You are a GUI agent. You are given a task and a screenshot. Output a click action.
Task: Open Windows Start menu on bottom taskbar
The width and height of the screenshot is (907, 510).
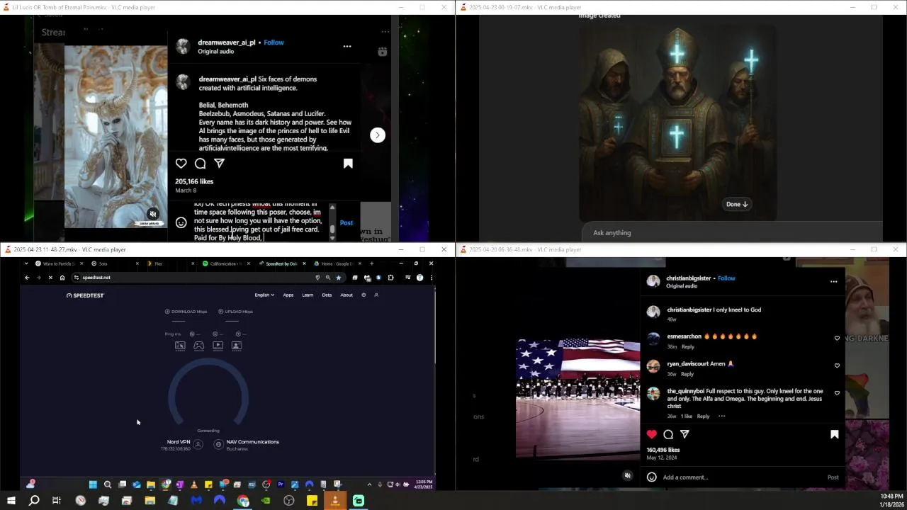click(11, 501)
